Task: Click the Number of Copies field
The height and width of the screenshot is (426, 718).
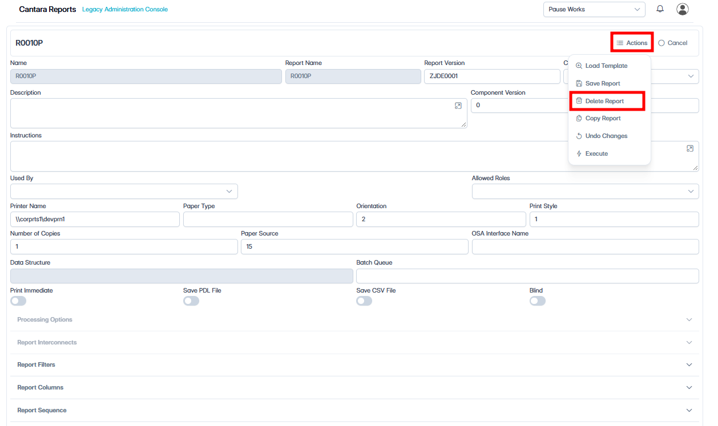Action: (124, 246)
